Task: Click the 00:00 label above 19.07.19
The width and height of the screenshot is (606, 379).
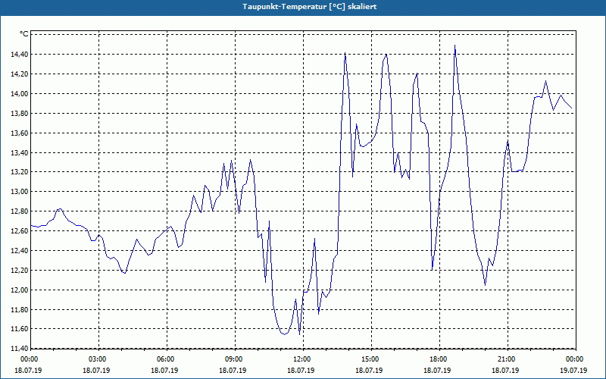Action: click(574, 359)
